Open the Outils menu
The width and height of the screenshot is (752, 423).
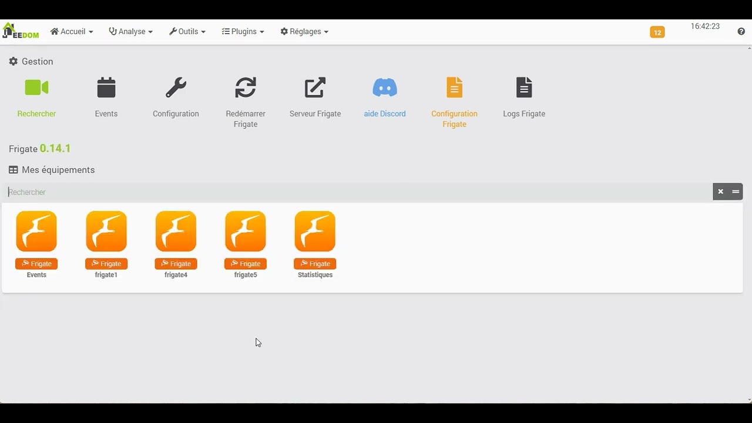187,32
